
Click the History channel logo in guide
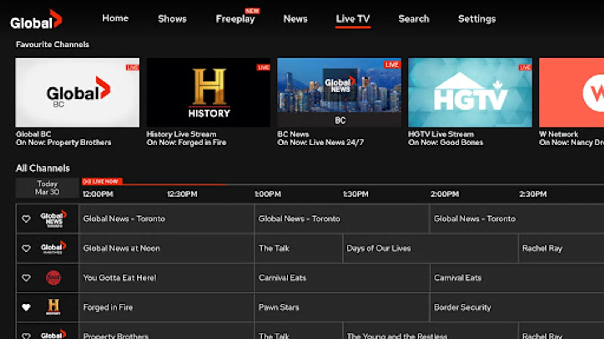[53, 307]
